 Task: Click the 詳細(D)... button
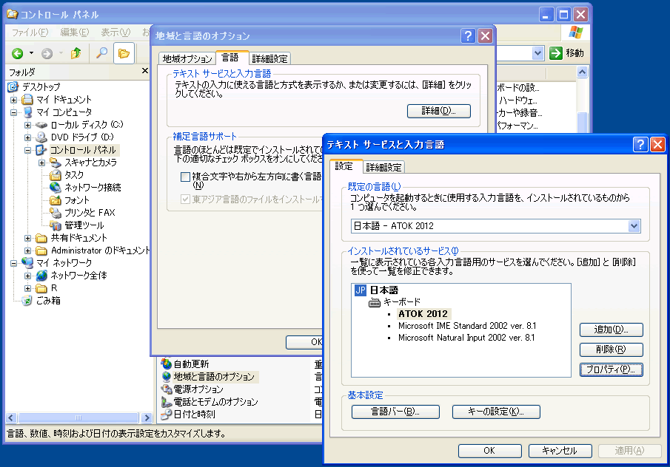439,111
